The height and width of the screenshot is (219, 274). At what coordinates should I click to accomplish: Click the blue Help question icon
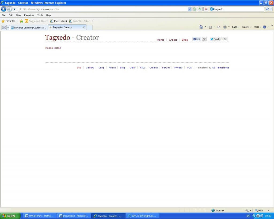coord(265,27)
